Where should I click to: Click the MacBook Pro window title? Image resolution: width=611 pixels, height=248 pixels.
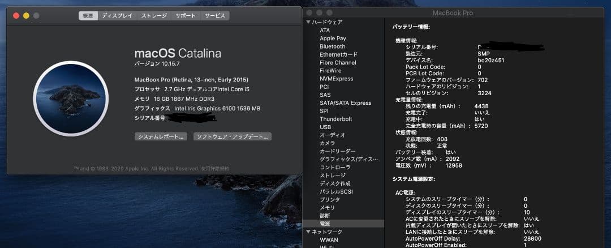[x=453, y=13]
